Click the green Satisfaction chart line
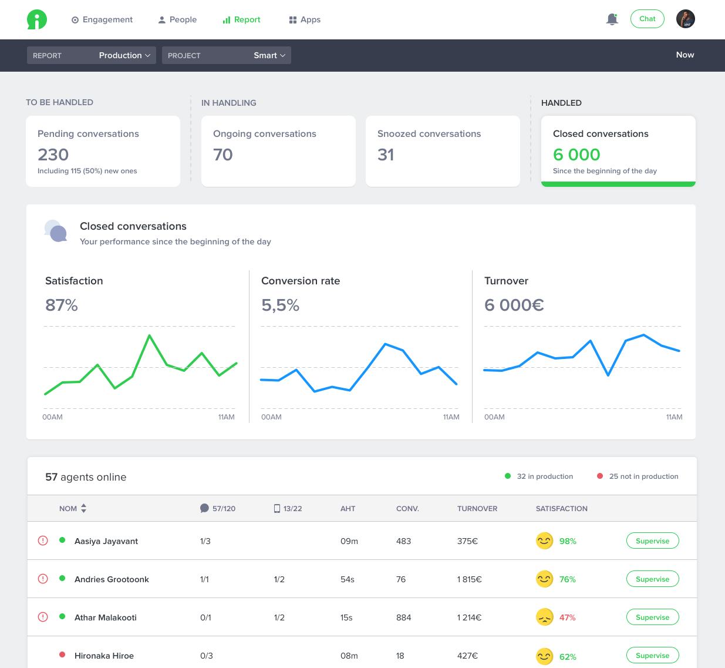 [x=150, y=336]
